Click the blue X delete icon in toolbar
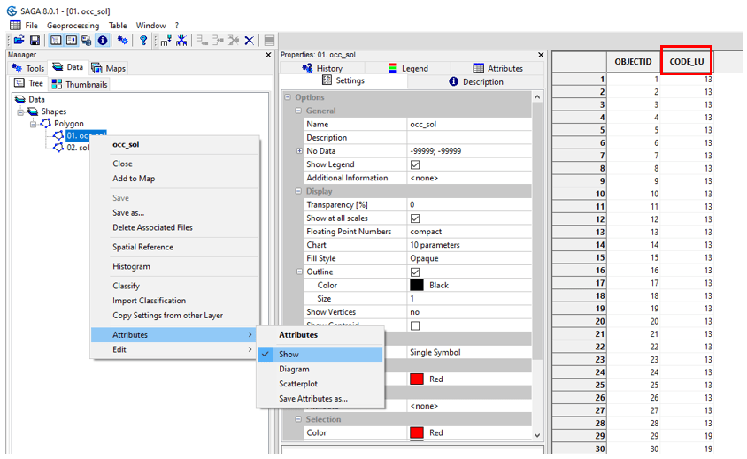Screen dimensions: 747x459 pos(250,41)
